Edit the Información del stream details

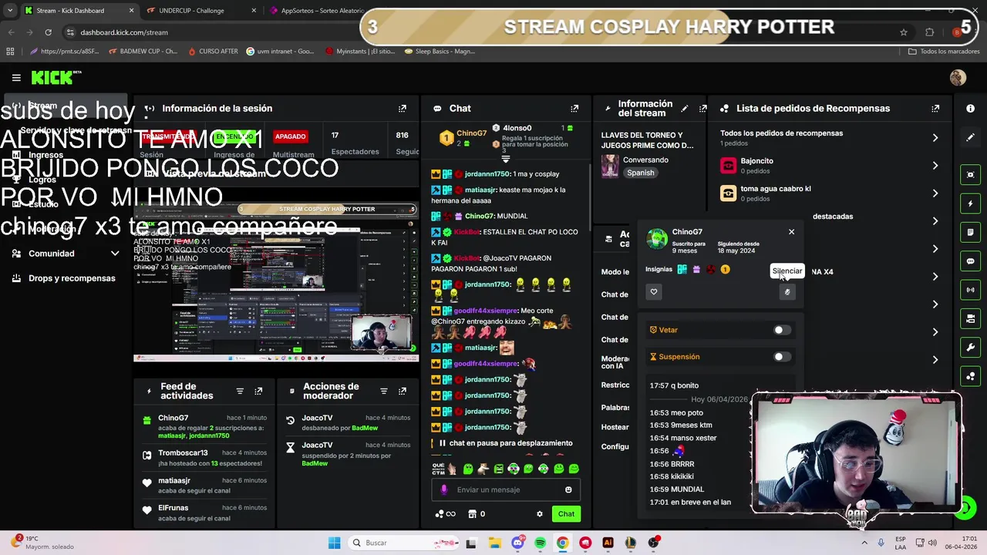(685, 109)
